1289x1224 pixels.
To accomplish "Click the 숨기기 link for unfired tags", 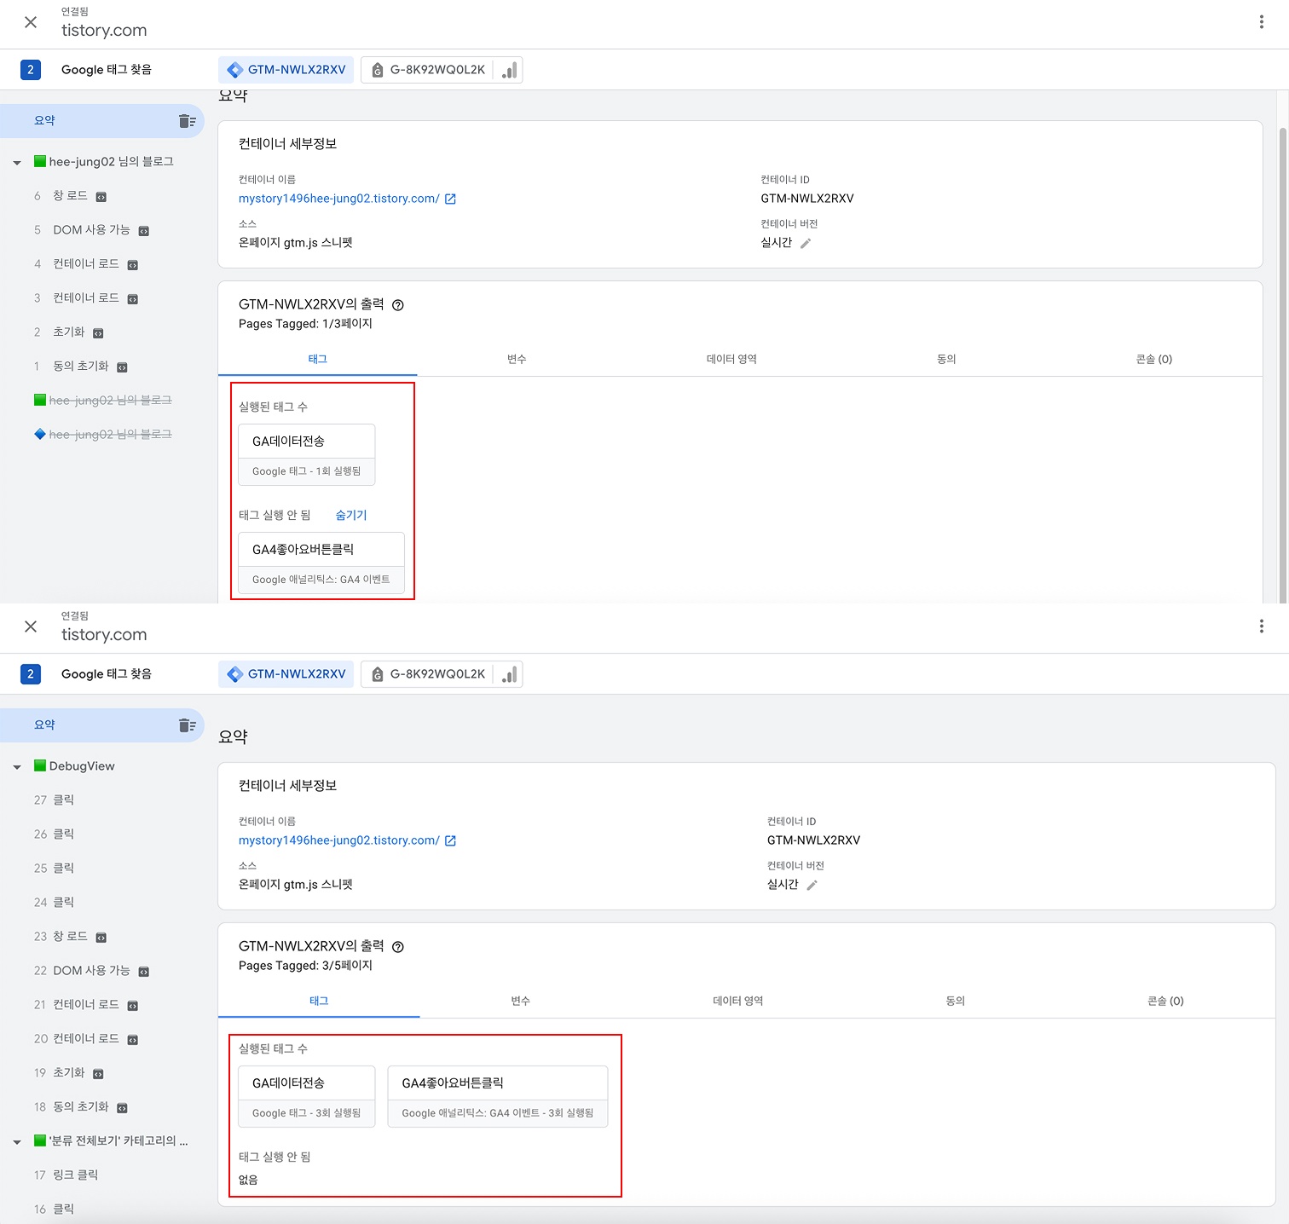I will click(x=351, y=515).
